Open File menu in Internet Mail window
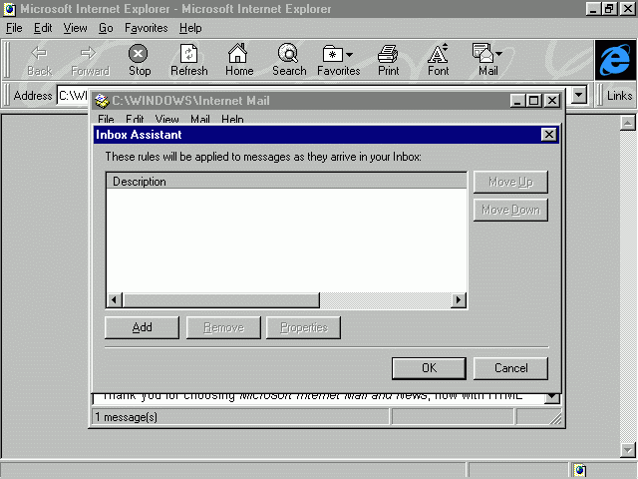The height and width of the screenshot is (479, 638). pos(106,120)
